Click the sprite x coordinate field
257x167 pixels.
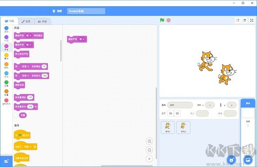(210, 105)
